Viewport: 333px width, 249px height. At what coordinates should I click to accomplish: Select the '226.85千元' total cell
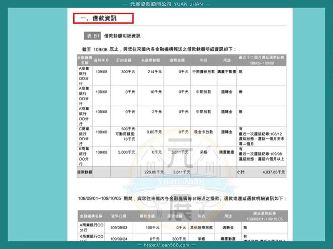click(154, 172)
